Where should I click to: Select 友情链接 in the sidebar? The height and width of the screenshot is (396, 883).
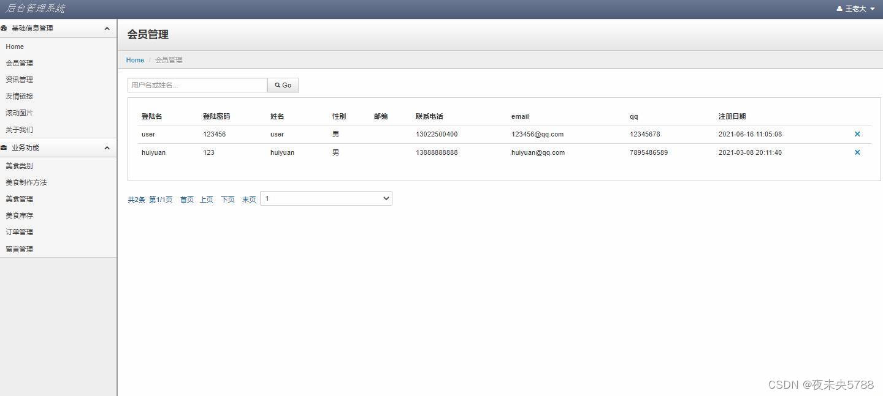pos(20,96)
